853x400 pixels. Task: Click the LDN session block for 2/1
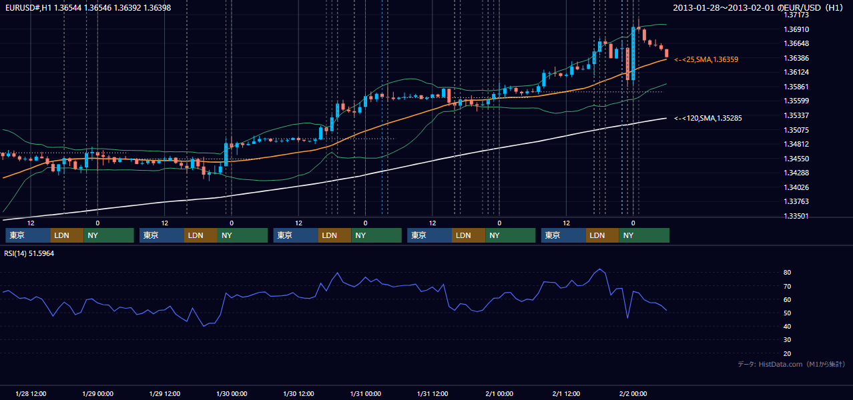click(x=603, y=235)
